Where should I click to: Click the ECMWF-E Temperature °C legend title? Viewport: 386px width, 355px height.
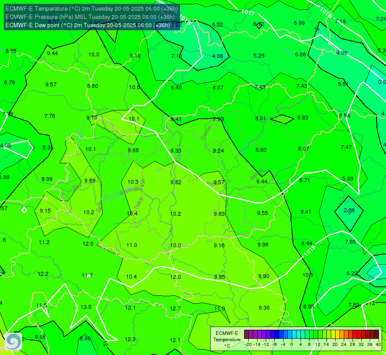(x=227, y=340)
